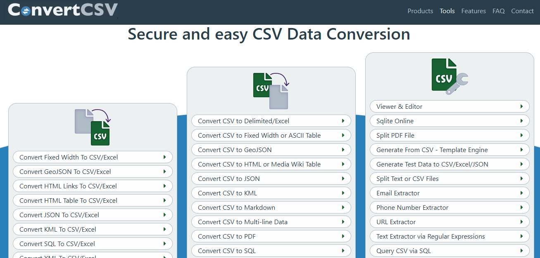540x258 pixels.
Task: Open Convert CSV to Fixed Width or ASCII Table
Action: pyautogui.click(x=271, y=135)
